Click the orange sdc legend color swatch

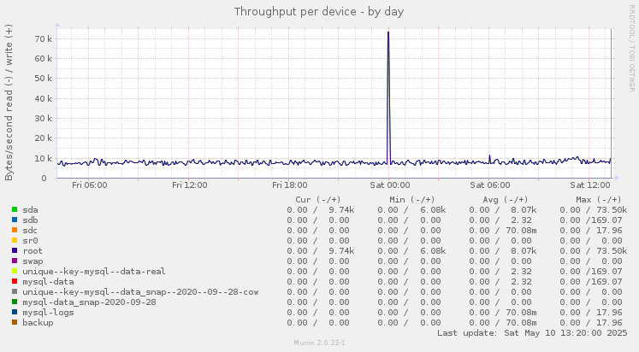[15, 230]
